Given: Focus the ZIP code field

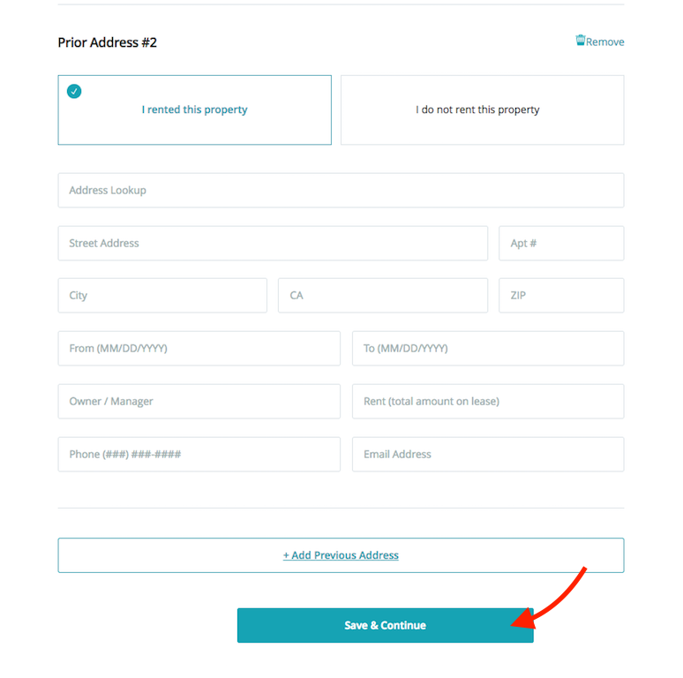Looking at the screenshot, I should 561,296.
